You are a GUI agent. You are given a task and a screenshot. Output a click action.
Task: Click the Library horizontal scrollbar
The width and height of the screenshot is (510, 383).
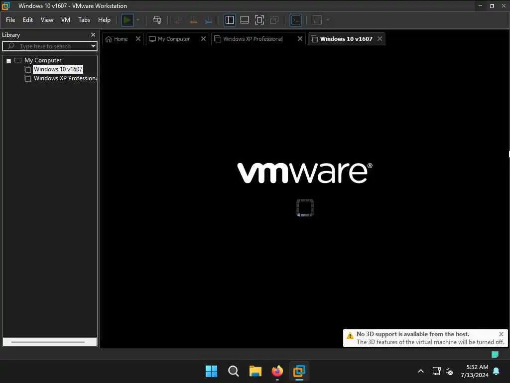[49, 342]
